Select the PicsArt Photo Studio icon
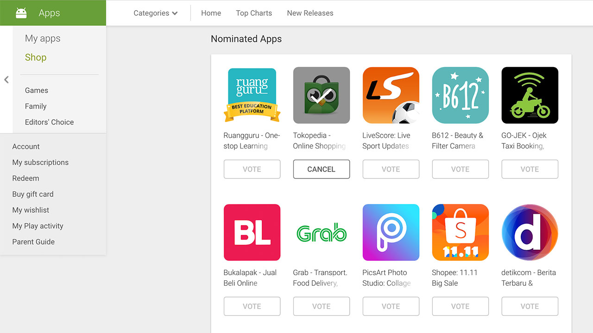This screenshot has width=593, height=333. [x=391, y=233]
